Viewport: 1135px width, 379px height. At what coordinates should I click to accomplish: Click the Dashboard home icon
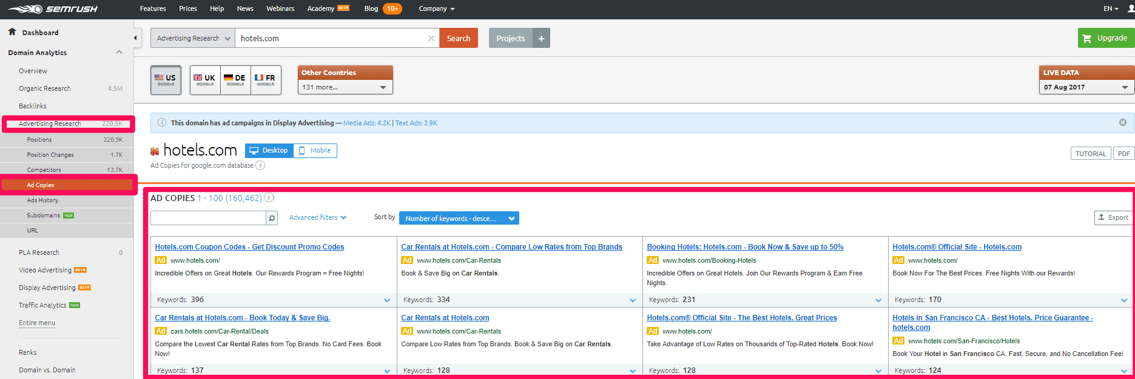pos(12,31)
